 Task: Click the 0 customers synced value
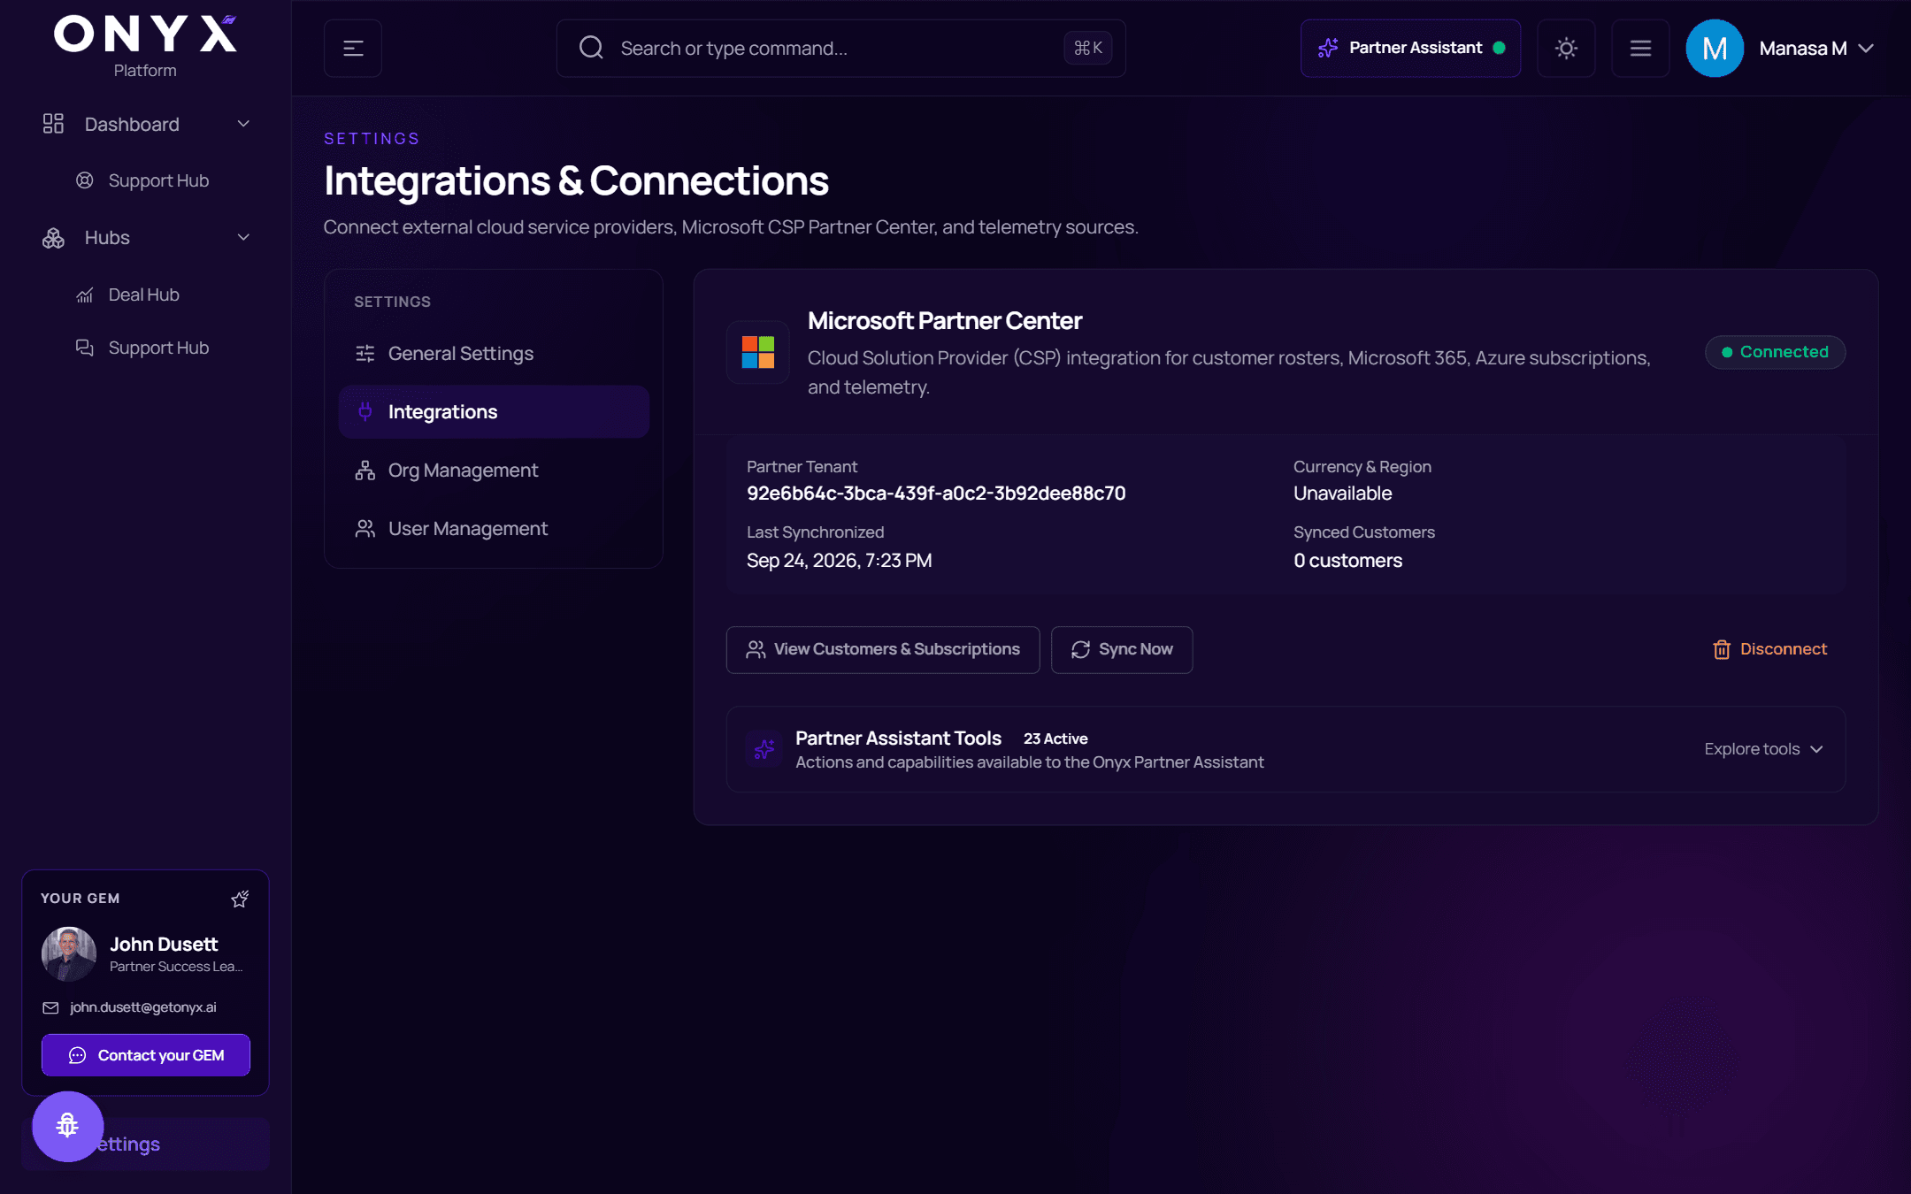click(x=1347, y=561)
